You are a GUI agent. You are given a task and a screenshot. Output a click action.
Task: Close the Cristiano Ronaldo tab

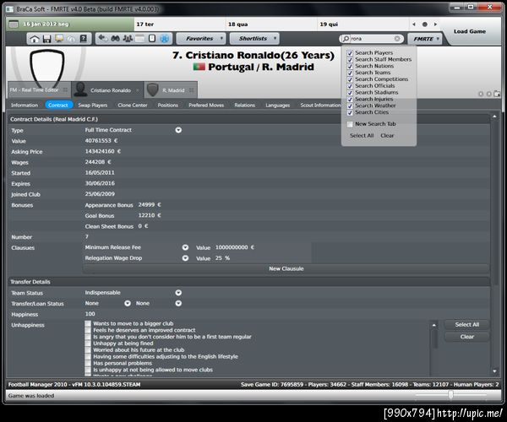pos(138,90)
